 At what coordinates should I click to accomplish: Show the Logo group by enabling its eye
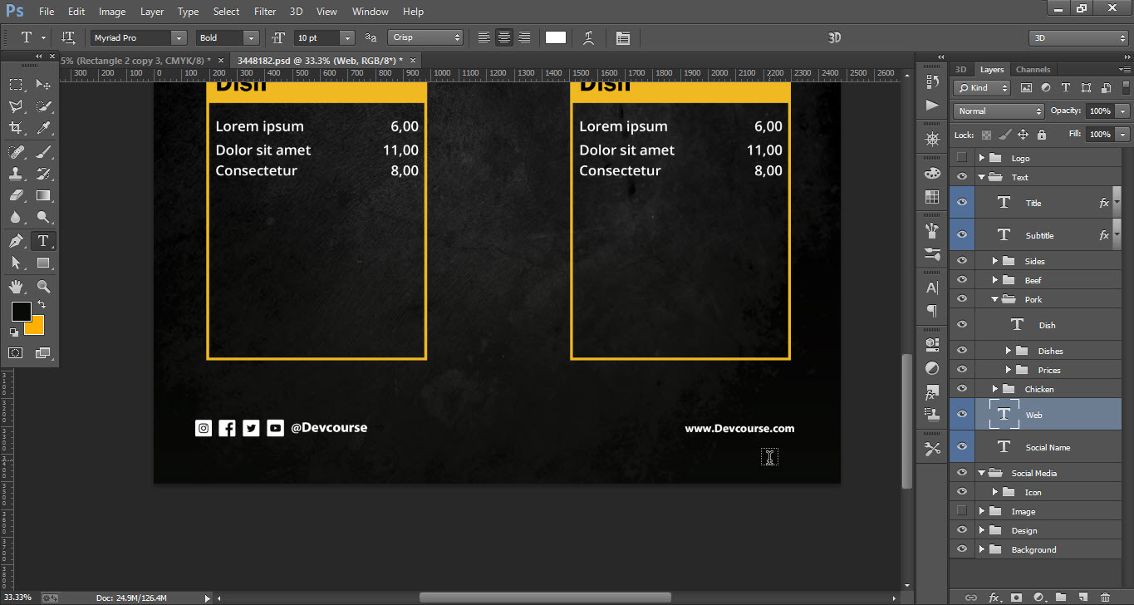[961, 157]
